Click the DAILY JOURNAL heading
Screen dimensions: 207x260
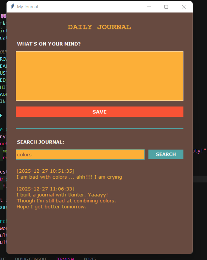(99, 27)
